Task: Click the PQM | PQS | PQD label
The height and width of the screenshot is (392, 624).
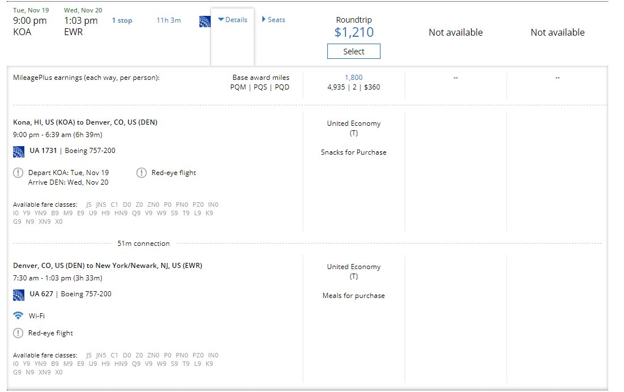Action: click(259, 87)
